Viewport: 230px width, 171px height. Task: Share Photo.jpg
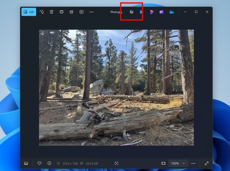coord(71,12)
